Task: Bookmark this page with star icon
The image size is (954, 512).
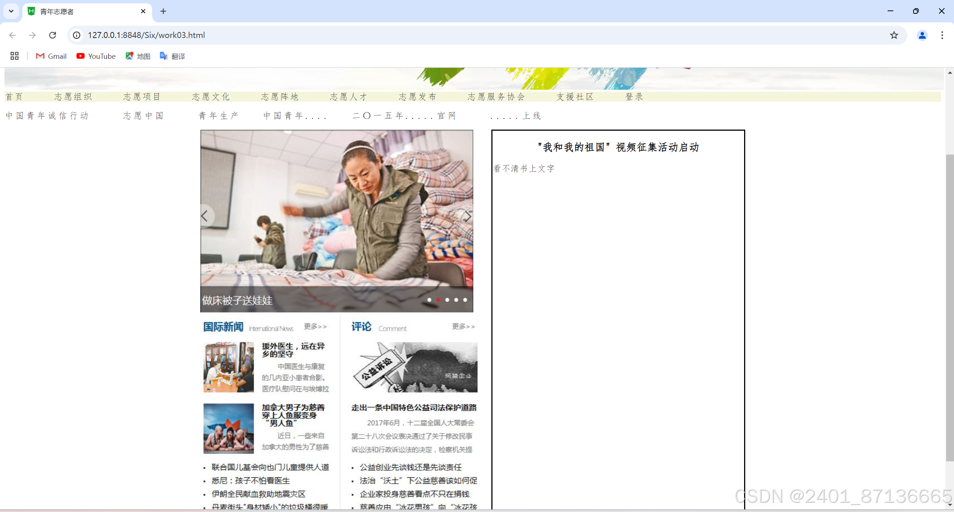Action: (x=894, y=35)
